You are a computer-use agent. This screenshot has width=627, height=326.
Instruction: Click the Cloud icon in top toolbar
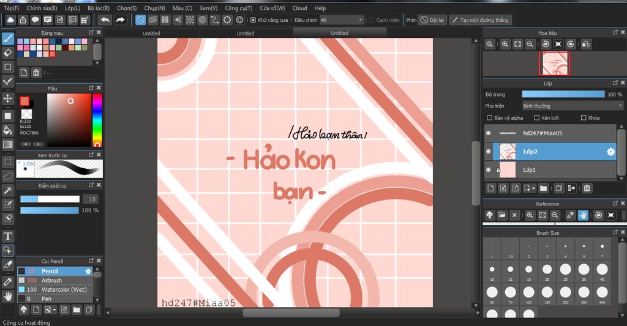pyautogui.click(x=10, y=20)
